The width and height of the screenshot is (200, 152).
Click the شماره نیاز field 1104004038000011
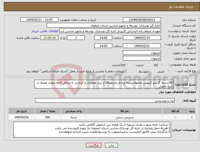[x=142, y=20]
